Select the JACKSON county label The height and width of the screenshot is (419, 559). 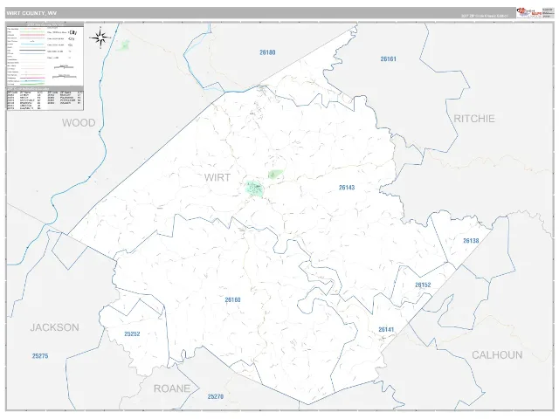pyautogui.click(x=54, y=327)
